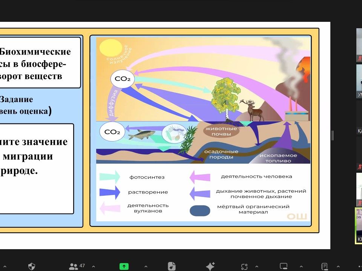Select the topmost participant video tile
The width and height of the screenshot is (362, 271).
[359, 45]
